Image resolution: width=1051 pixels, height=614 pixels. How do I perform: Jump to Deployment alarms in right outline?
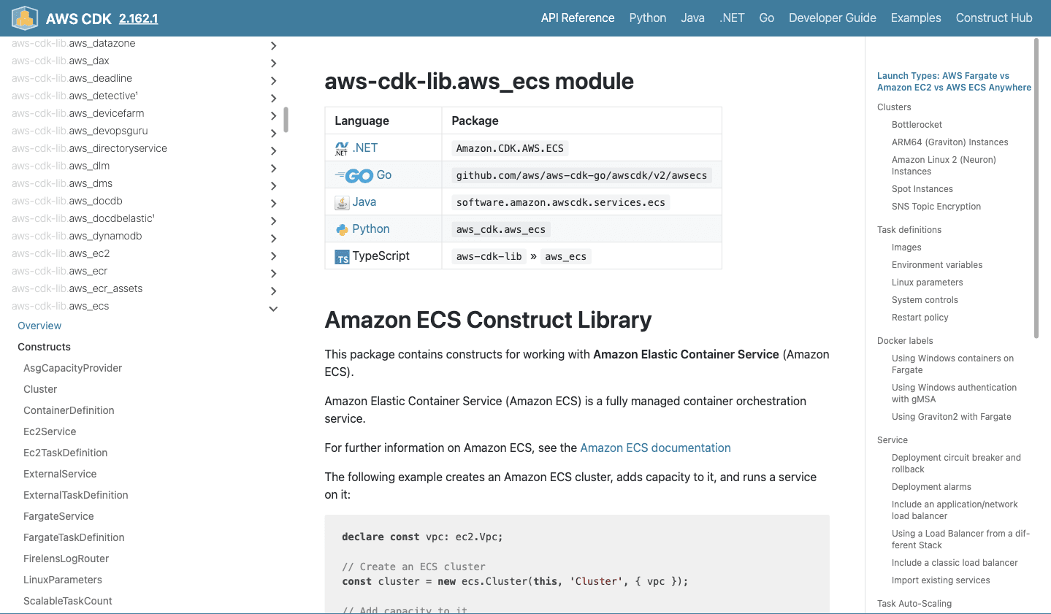click(931, 487)
